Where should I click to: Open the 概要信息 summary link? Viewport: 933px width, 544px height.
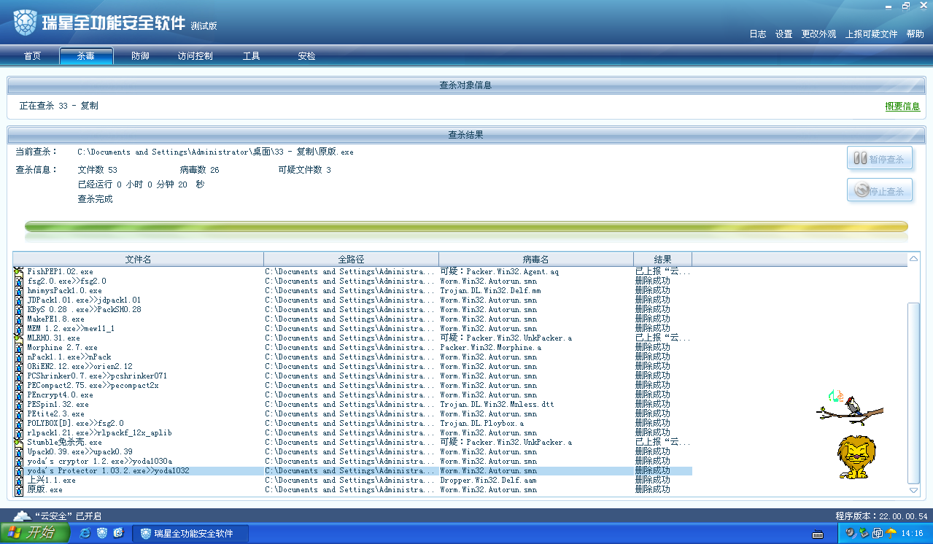coord(902,106)
